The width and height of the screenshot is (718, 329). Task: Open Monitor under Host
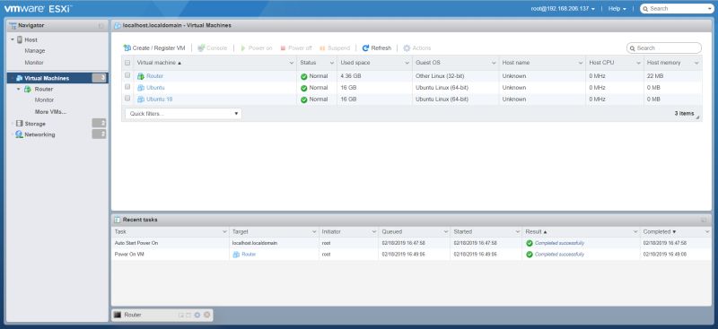(34, 62)
